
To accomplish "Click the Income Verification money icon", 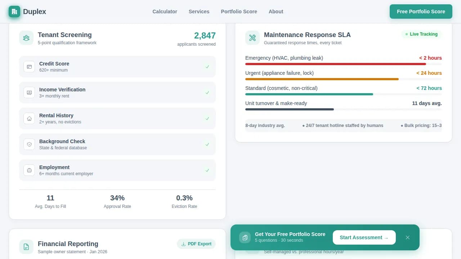I will coord(29,92).
